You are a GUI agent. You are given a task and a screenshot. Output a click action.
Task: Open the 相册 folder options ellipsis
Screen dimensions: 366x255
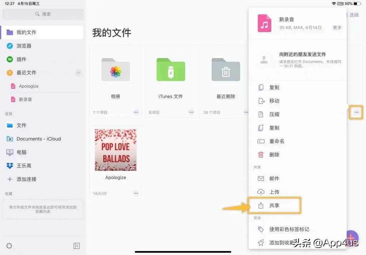(x=136, y=112)
